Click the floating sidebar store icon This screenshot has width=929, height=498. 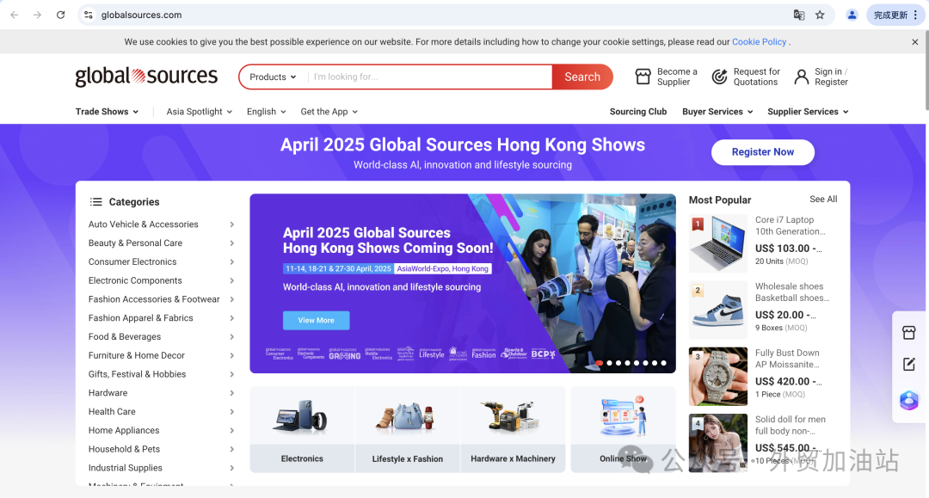(909, 332)
